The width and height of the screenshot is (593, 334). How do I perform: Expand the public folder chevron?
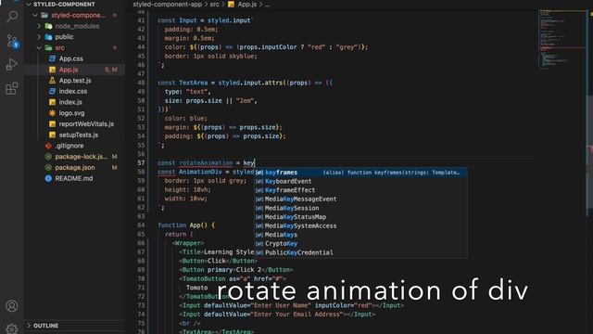tap(39, 37)
